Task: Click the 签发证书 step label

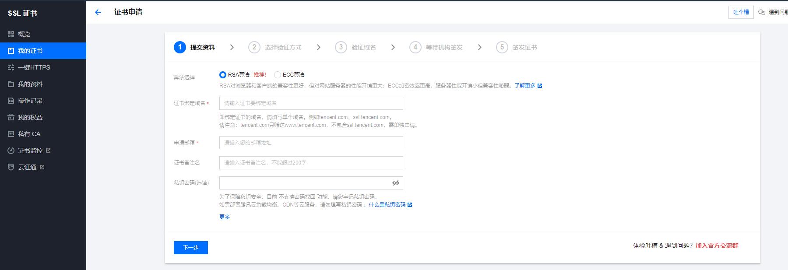Action: (x=525, y=47)
